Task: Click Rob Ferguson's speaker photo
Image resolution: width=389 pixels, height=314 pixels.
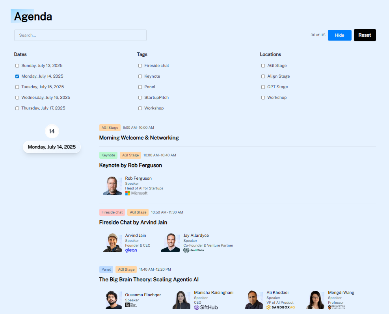Action: [112, 186]
